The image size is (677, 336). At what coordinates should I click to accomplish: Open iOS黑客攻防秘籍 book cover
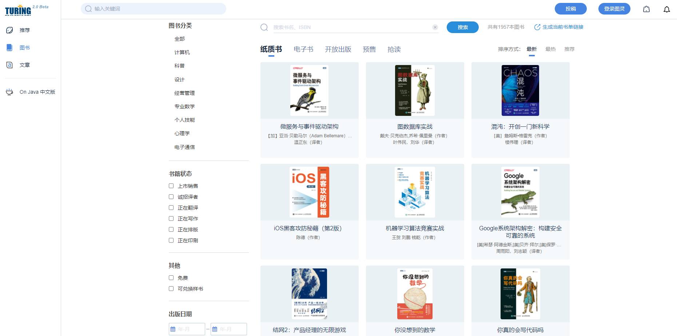click(309, 192)
